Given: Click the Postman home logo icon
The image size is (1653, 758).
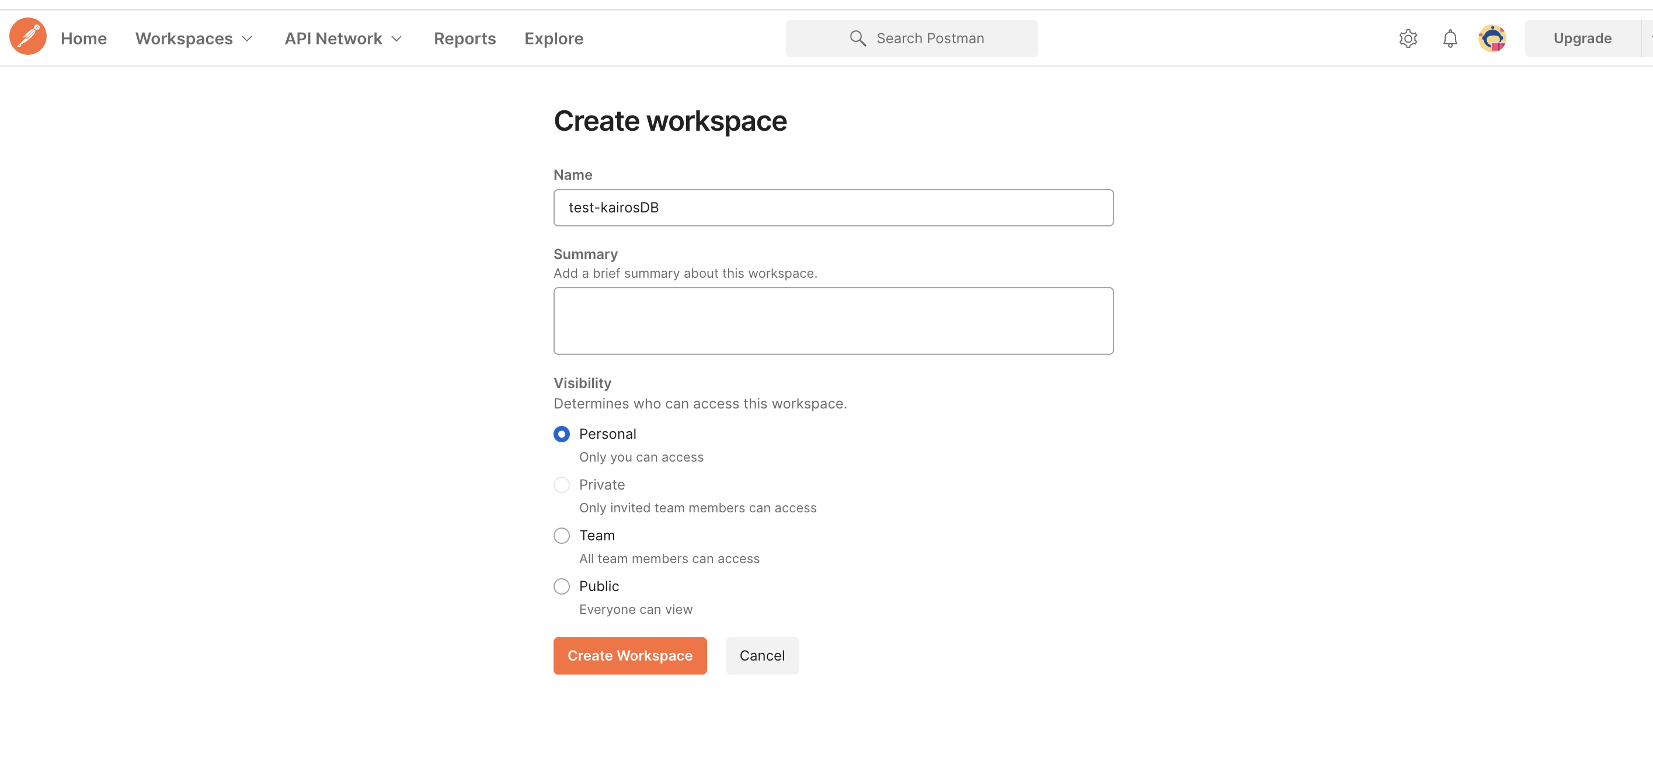Looking at the screenshot, I should pos(29,38).
